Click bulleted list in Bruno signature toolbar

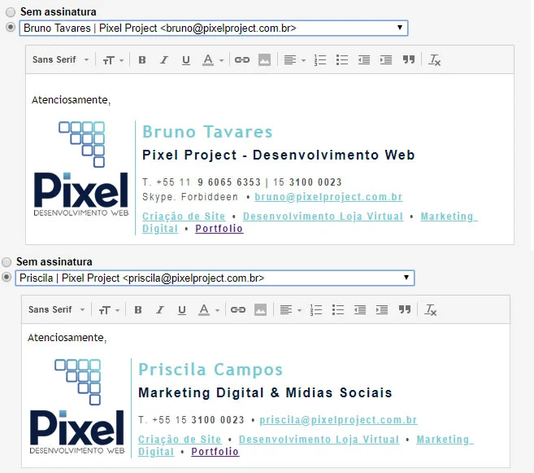click(342, 60)
